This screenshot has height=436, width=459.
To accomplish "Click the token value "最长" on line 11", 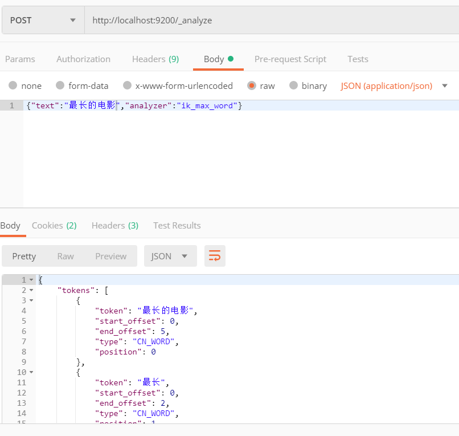I will click(151, 382).
